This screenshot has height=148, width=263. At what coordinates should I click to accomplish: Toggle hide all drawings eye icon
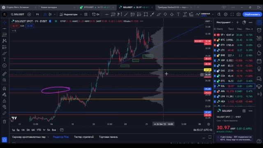[x=5, y=107]
